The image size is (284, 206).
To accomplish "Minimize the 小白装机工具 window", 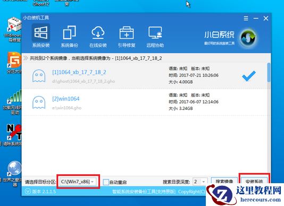I will [x=256, y=18].
